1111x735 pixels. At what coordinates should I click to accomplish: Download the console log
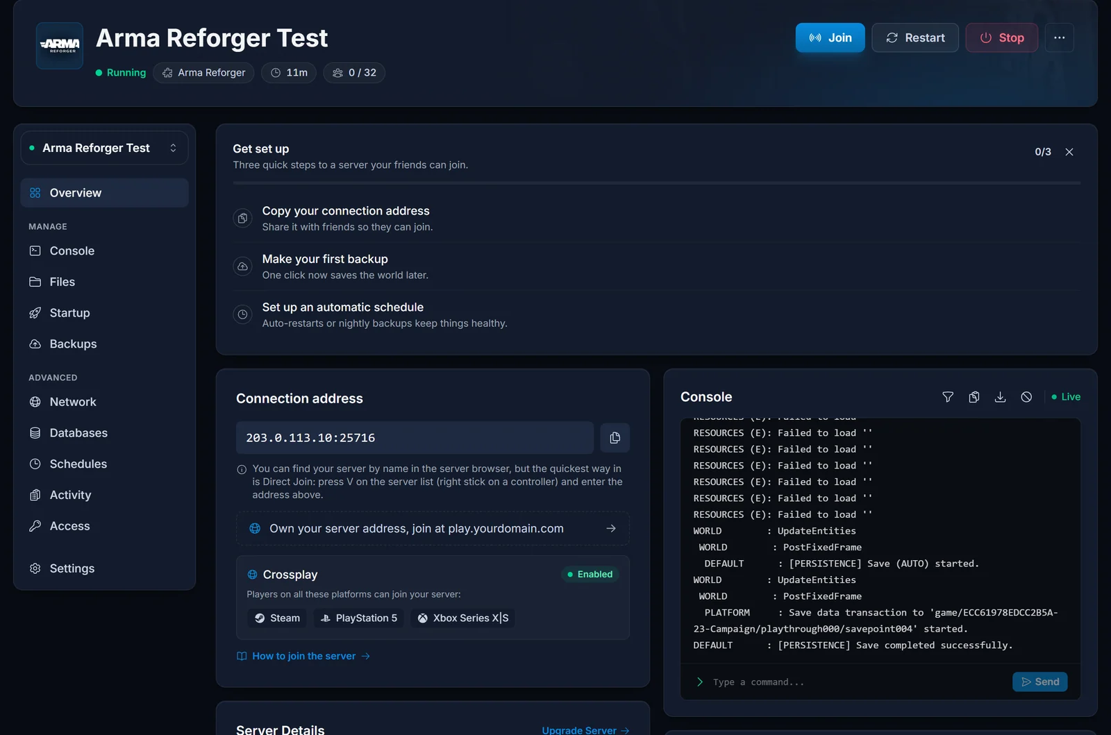(1000, 397)
